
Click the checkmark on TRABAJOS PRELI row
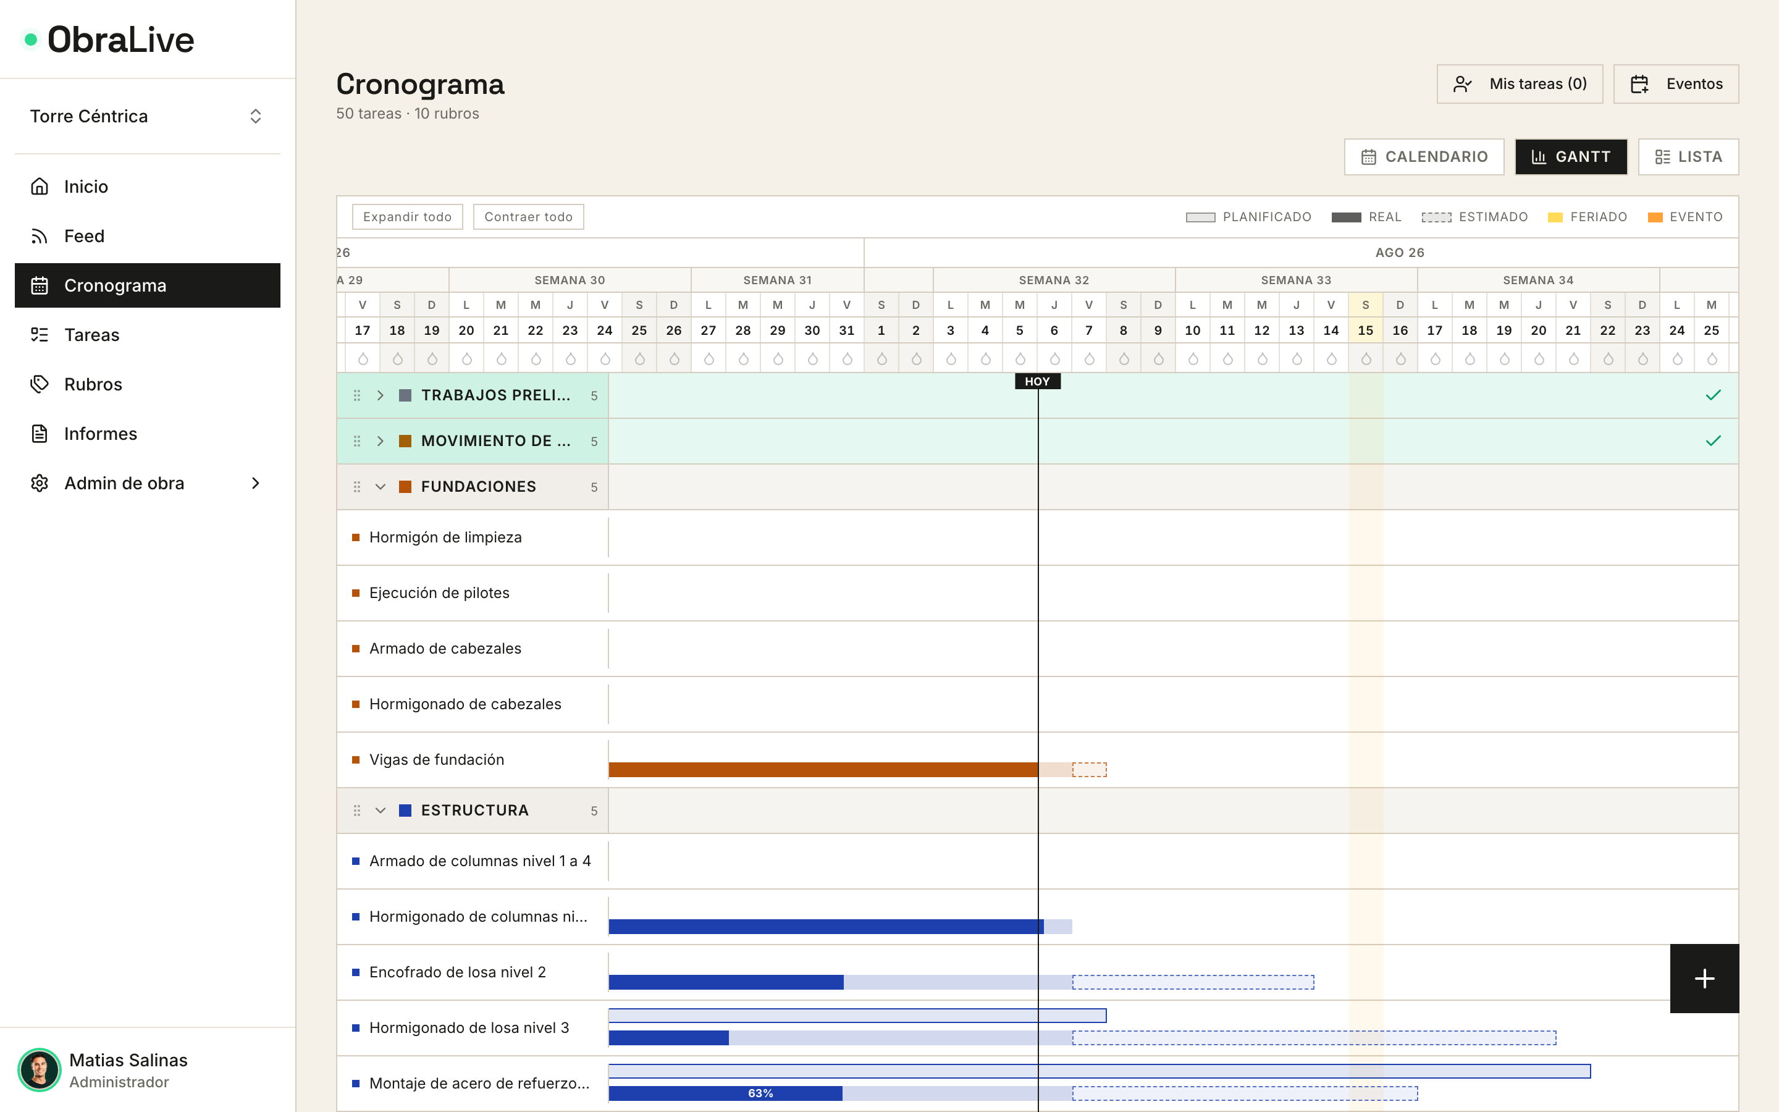[x=1713, y=395]
